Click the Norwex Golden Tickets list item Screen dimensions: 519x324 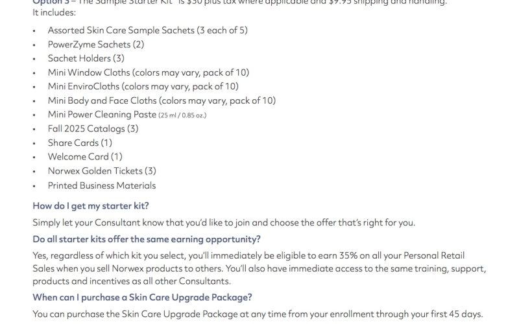[x=102, y=171]
